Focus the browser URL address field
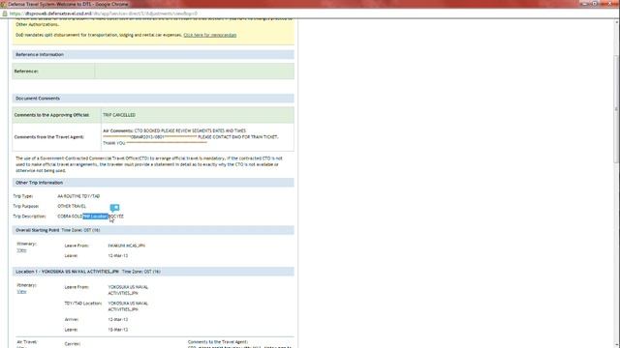620x348 pixels. point(308,14)
